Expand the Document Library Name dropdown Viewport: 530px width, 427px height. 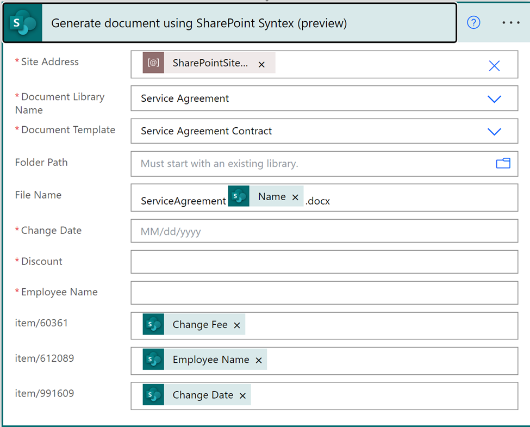494,99
